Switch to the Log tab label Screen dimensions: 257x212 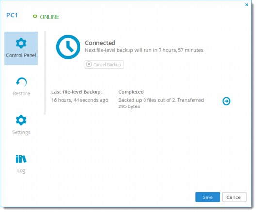(x=21, y=171)
